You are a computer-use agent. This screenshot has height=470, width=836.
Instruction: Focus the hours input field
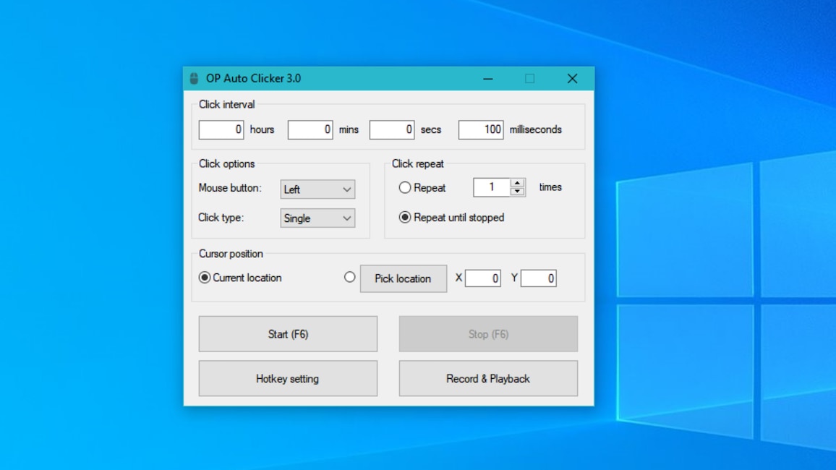(221, 129)
